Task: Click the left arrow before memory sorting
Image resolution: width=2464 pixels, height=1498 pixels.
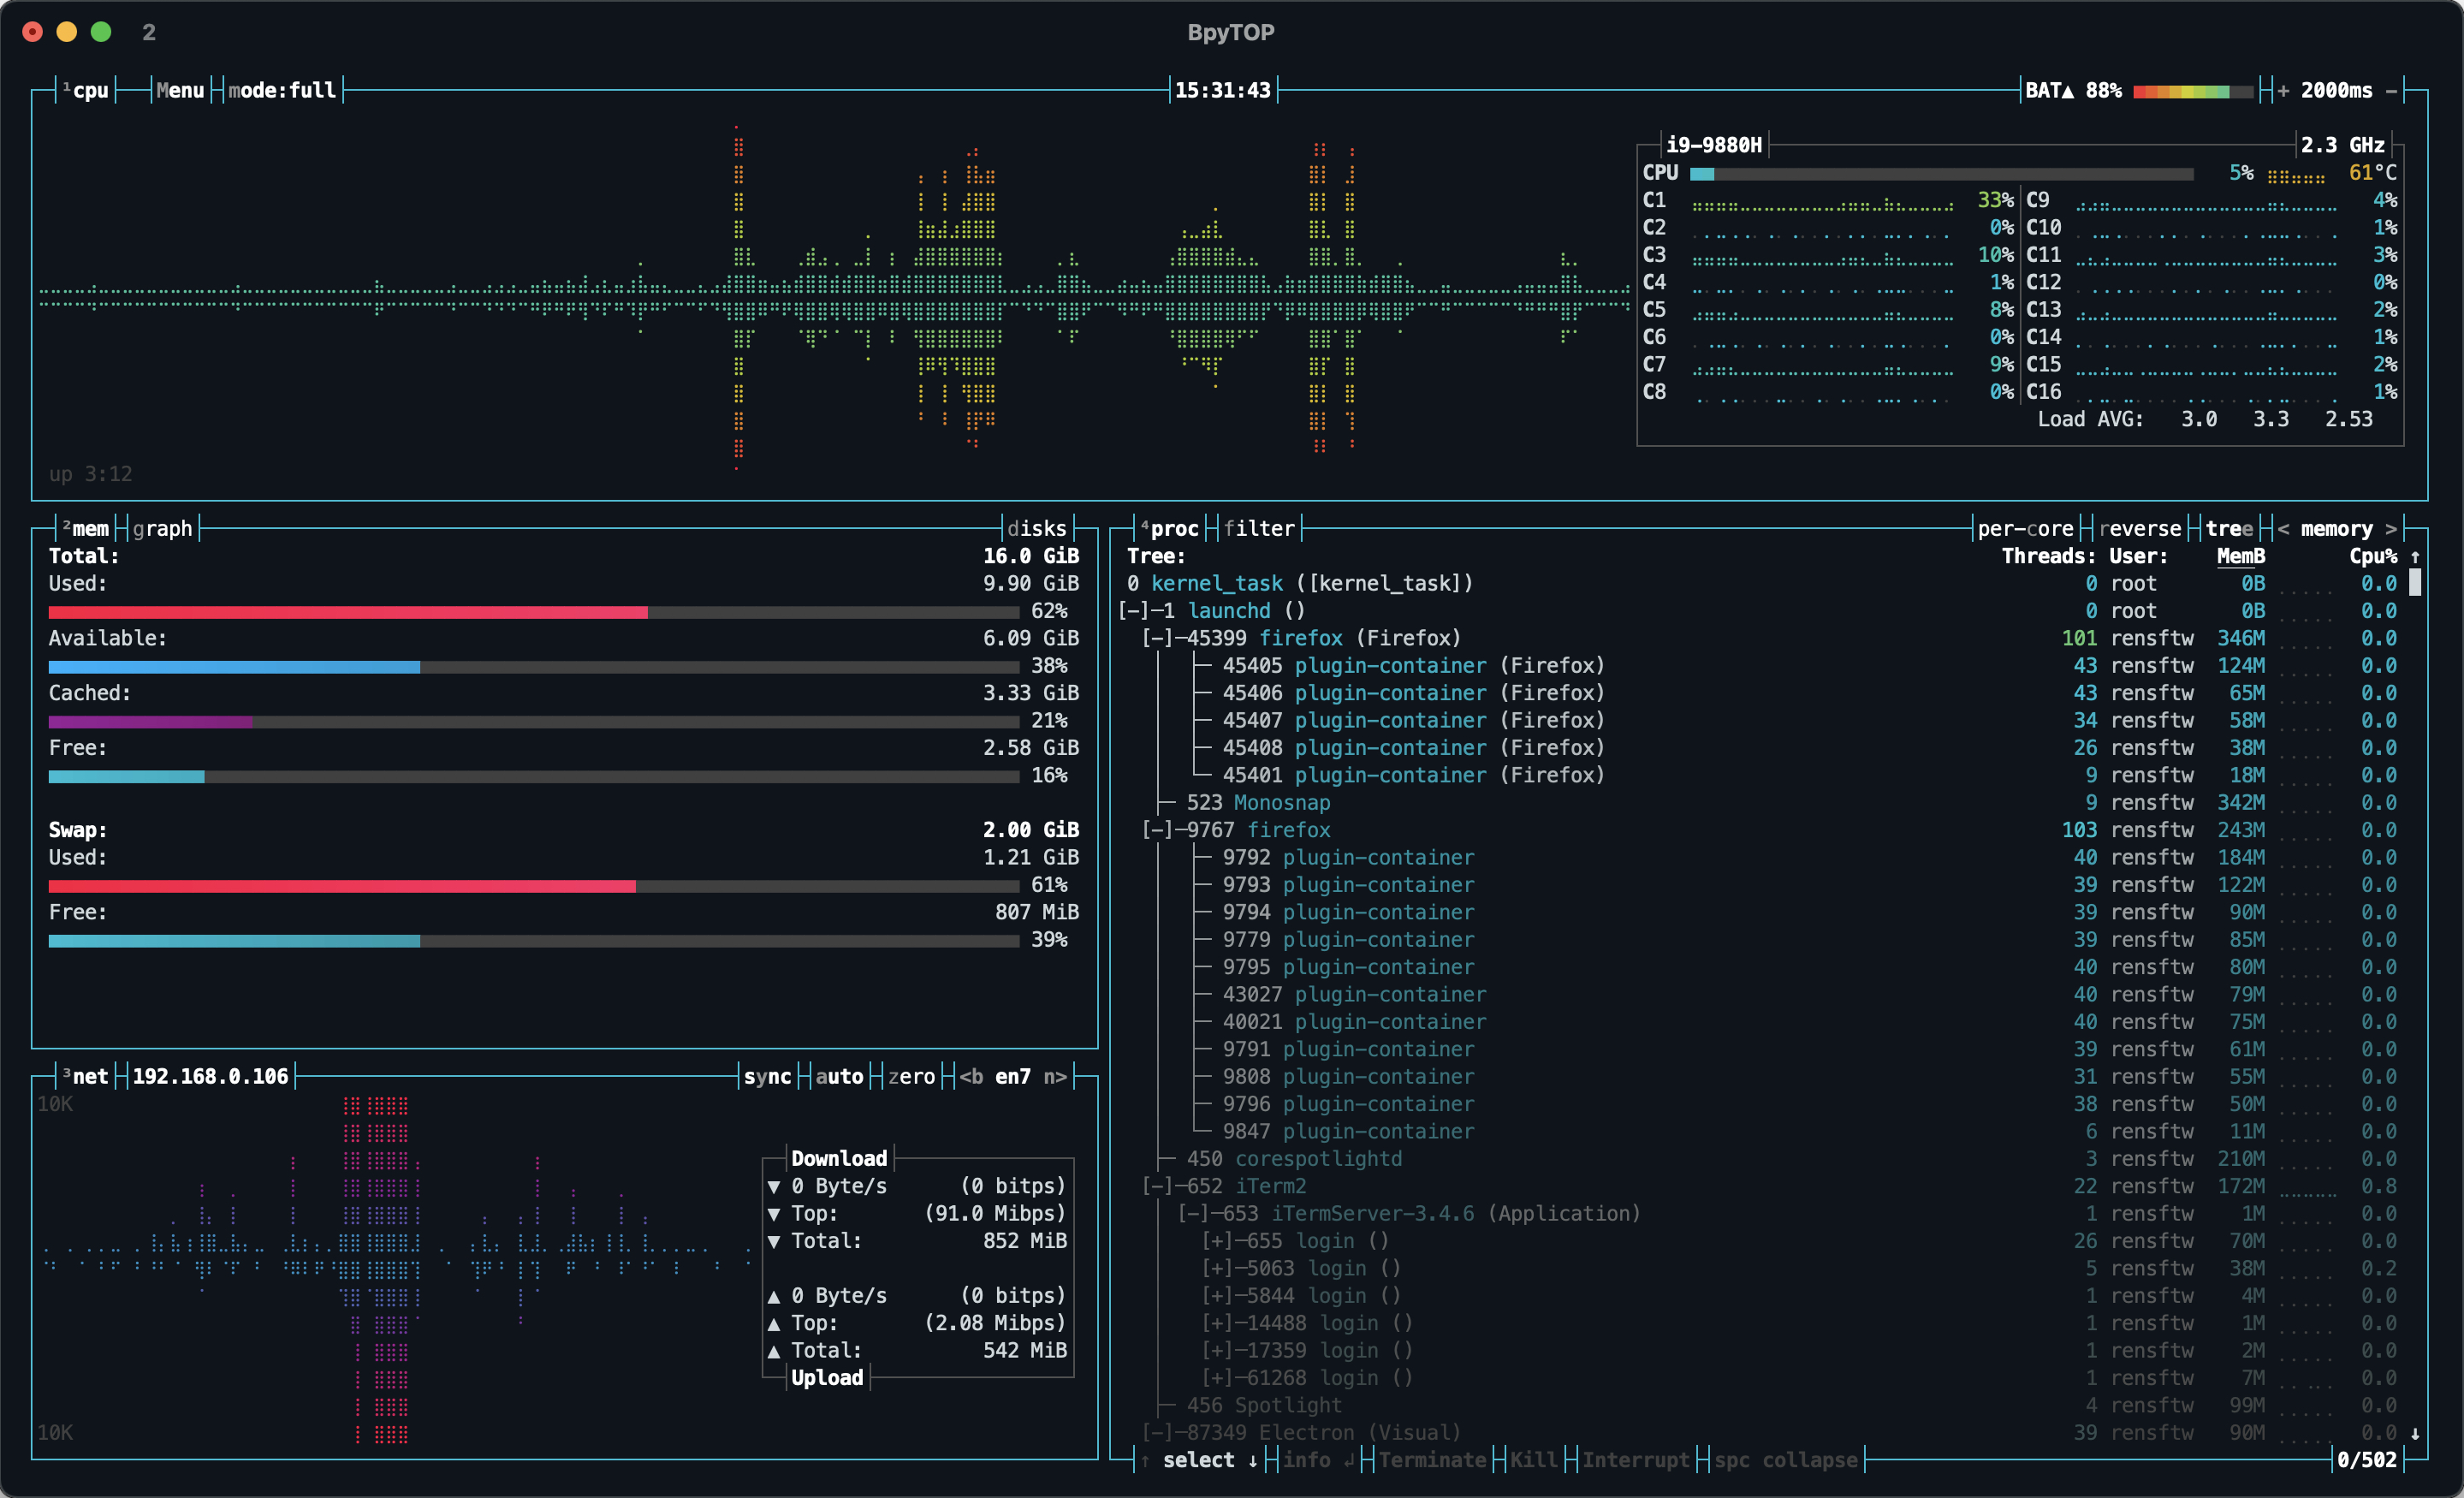Action: click(2283, 529)
